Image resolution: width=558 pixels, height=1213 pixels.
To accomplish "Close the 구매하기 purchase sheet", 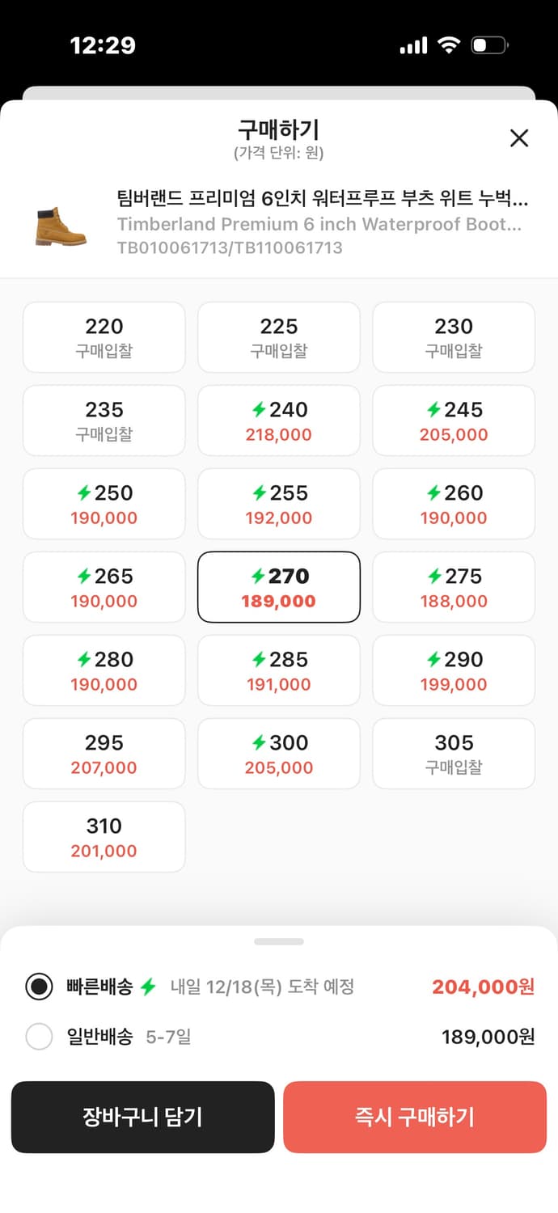I will [518, 138].
